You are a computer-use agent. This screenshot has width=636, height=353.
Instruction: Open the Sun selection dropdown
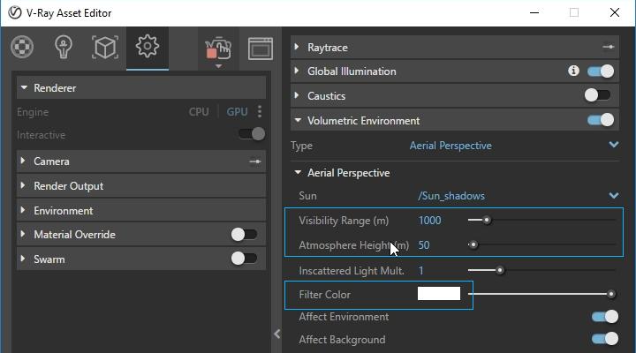pos(614,196)
